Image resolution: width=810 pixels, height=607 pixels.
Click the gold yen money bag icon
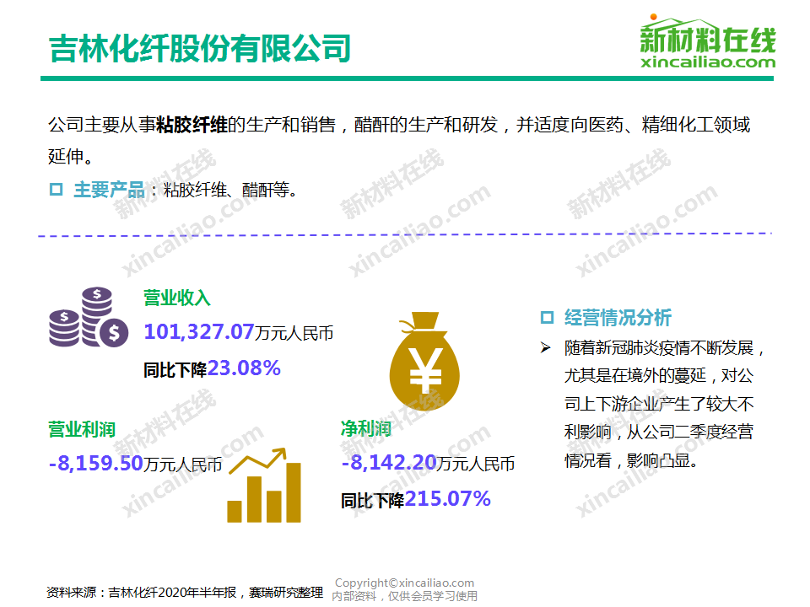(x=424, y=360)
